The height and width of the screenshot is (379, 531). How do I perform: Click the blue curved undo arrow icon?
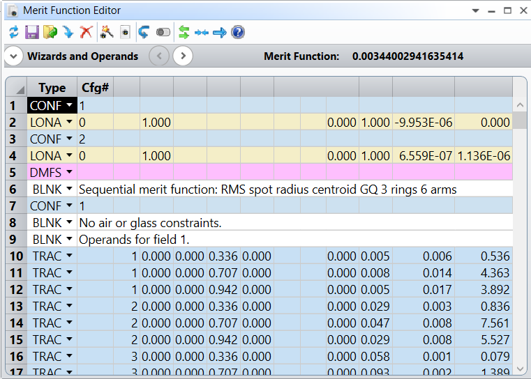144,33
